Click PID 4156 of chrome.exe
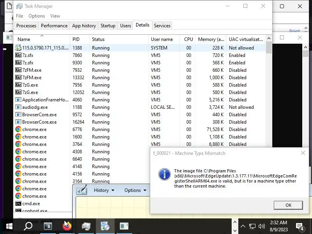This screenshot has width=312, height=234. point(77,174)
